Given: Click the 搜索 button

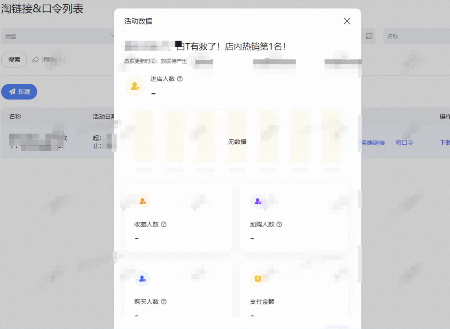Looking at the screenshot, I should pos(14,60).
